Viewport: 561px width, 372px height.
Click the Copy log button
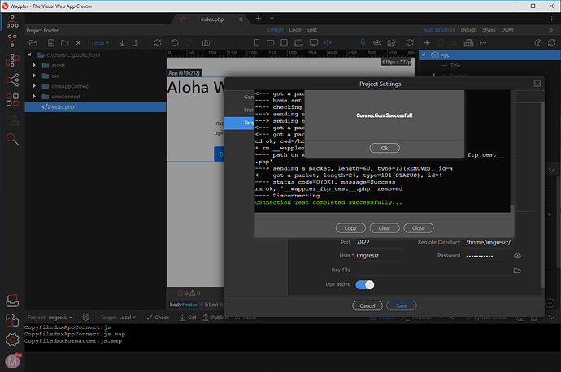[350, 228]
